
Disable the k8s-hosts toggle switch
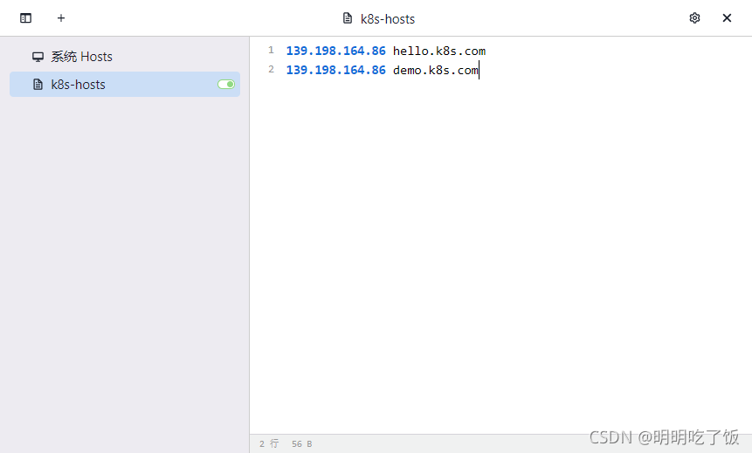(x=226, y=85)
